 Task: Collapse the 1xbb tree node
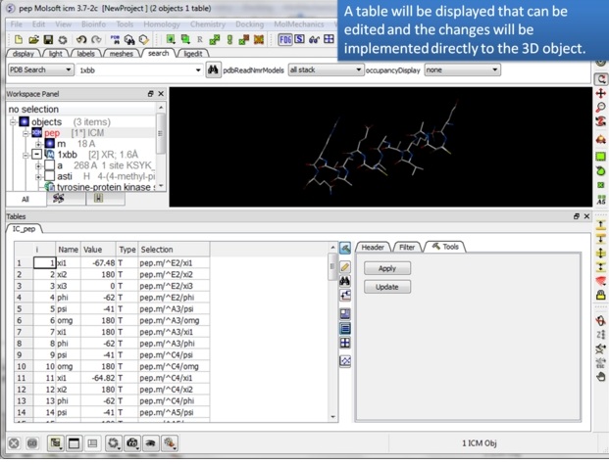coord(25,155)
